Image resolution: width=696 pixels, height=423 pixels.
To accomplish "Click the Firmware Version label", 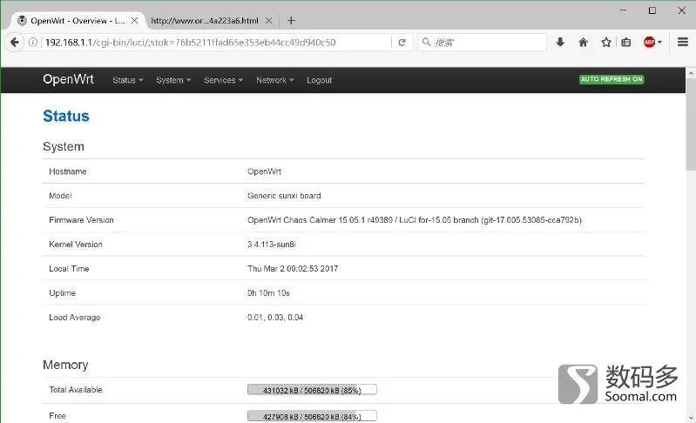I will (x=81, y=220).
